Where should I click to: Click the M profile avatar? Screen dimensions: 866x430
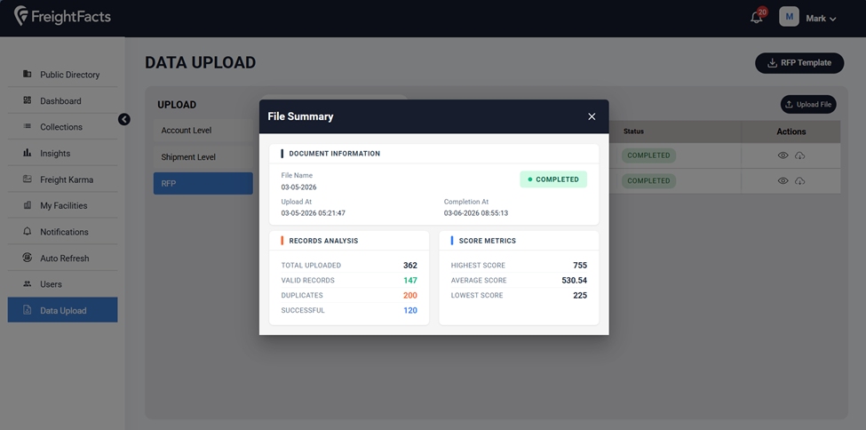(789, 17)
